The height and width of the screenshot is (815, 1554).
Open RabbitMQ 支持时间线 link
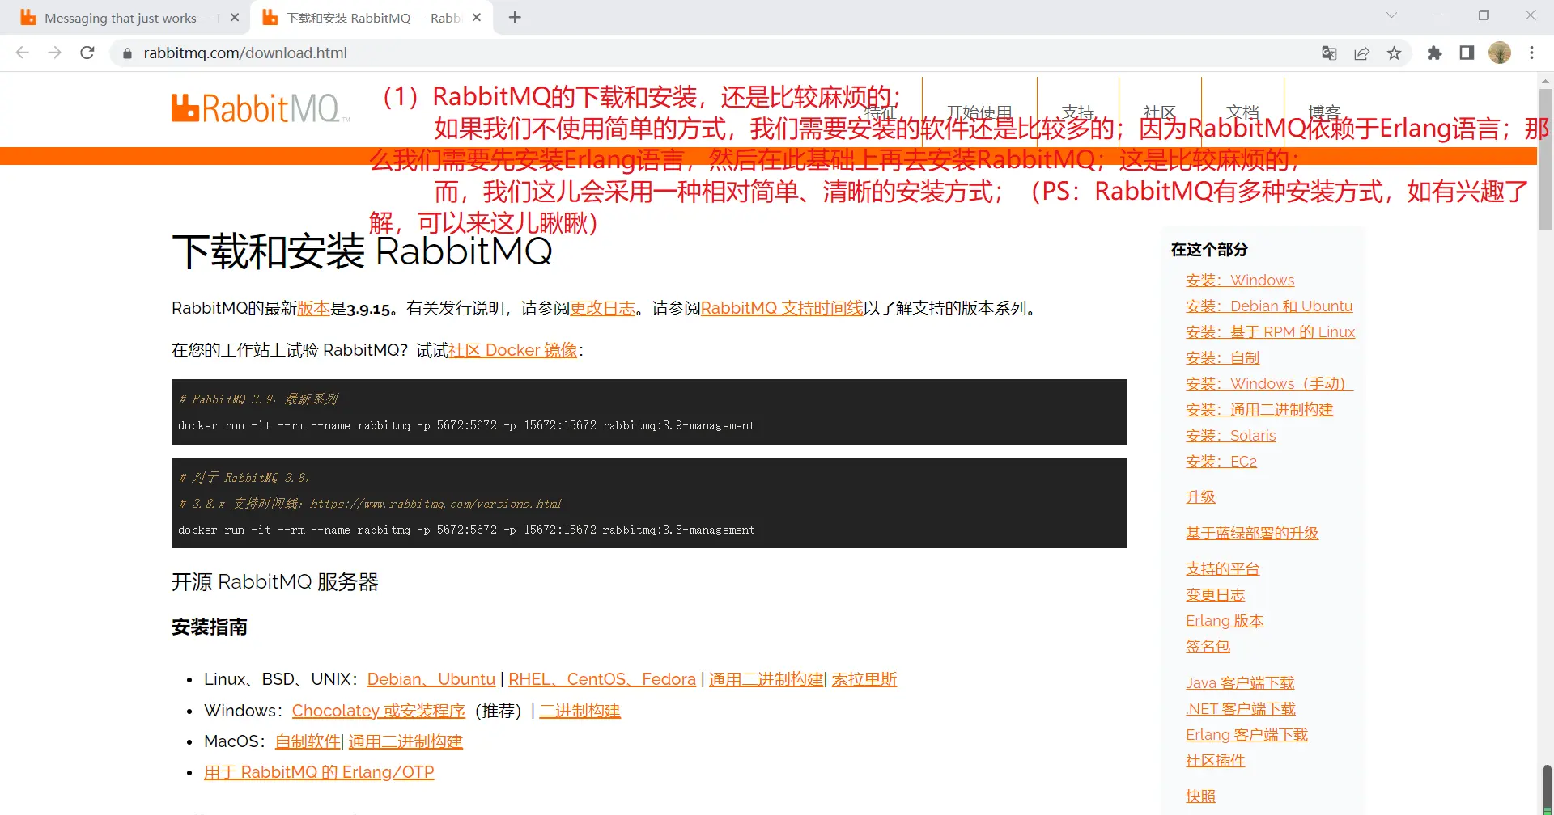click(x=782, y=308)
